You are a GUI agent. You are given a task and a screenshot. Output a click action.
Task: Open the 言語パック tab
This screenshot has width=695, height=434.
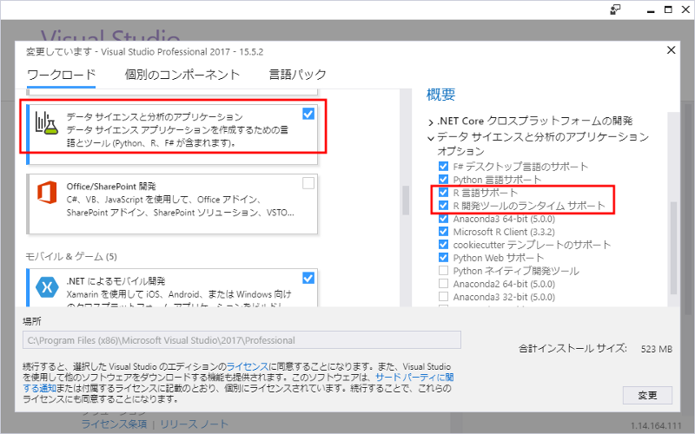(297, 75)
